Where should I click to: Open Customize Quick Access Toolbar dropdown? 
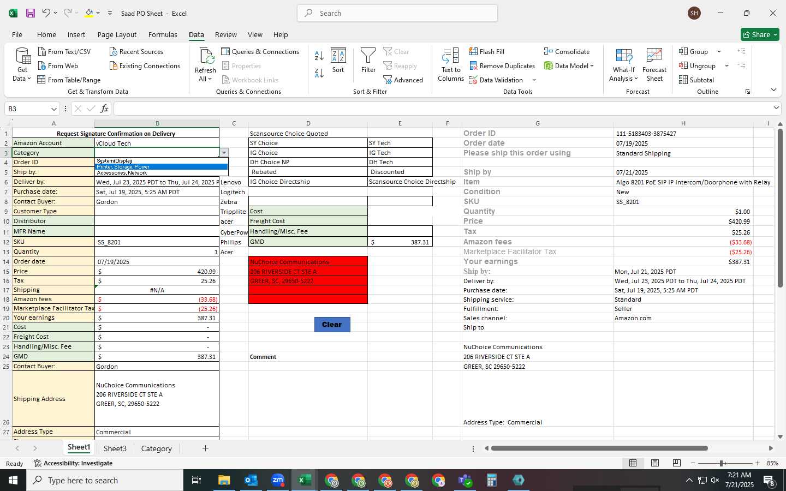pos(110,13)
